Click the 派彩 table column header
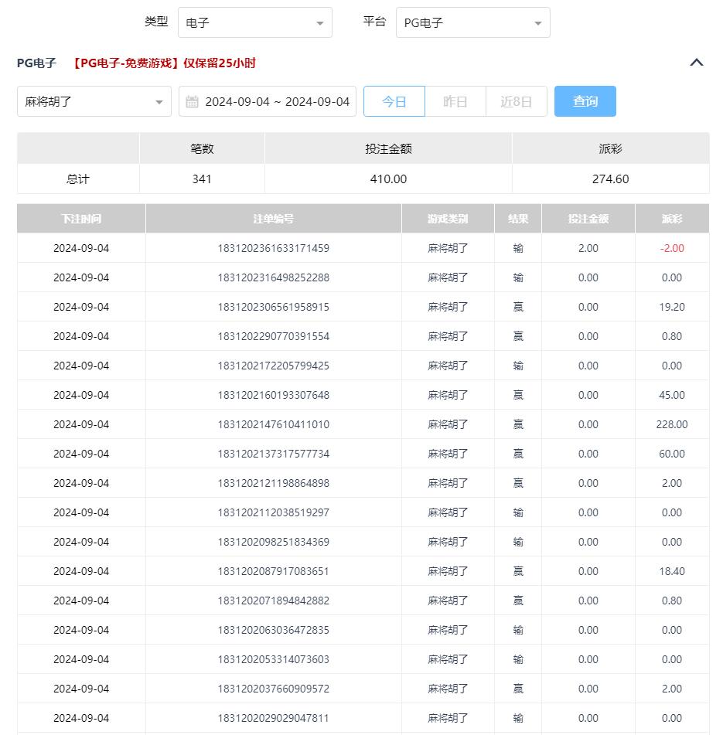 [671, 219]
